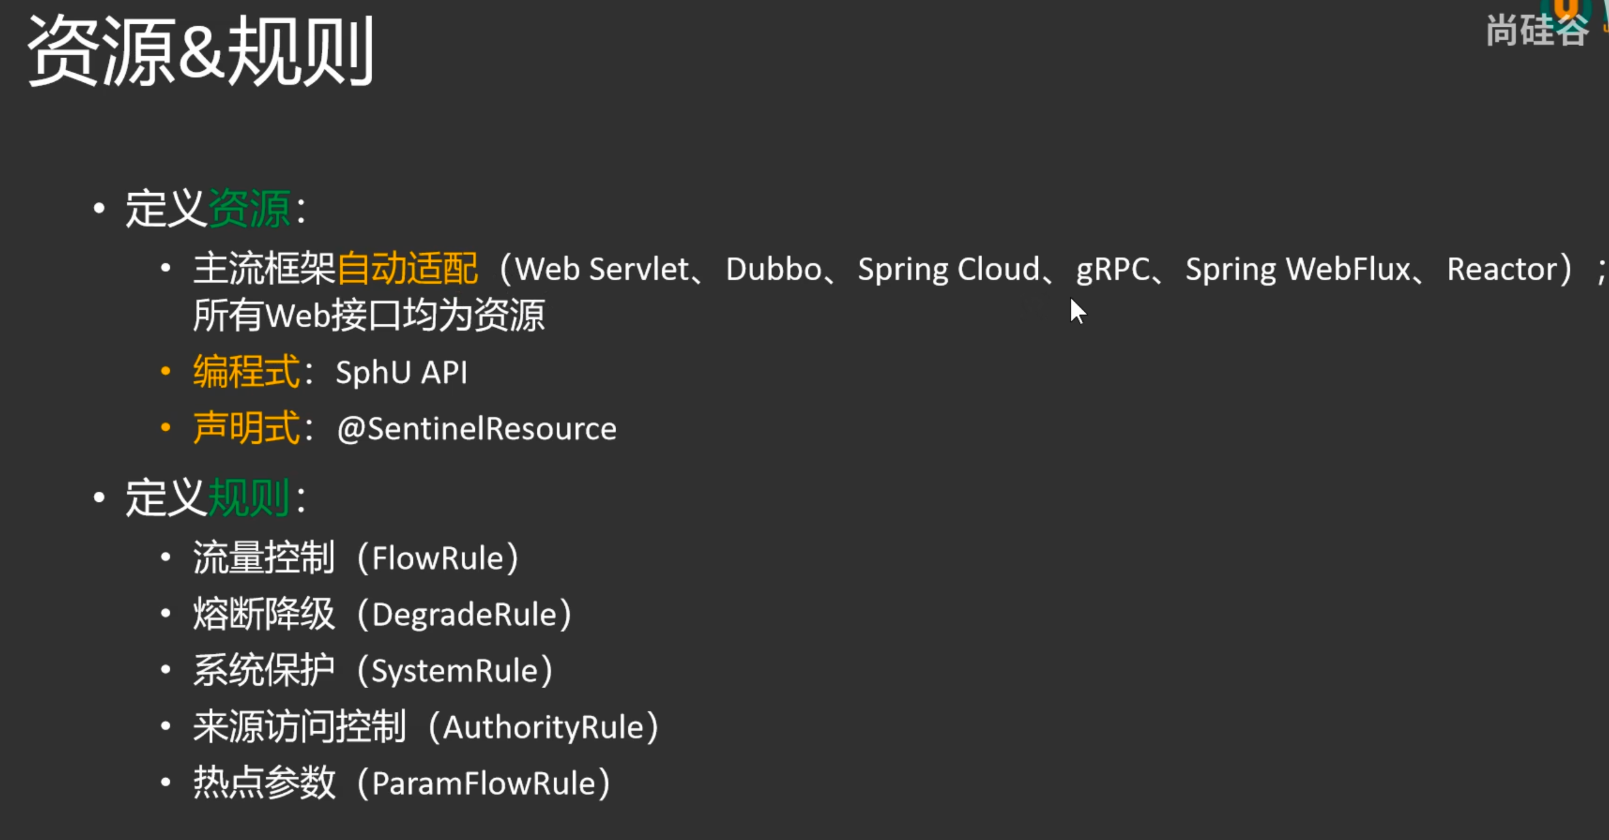This screenshot has height=840, width=1609.
Task: Click the Reactor text
Action: (x=1501, y=269)
